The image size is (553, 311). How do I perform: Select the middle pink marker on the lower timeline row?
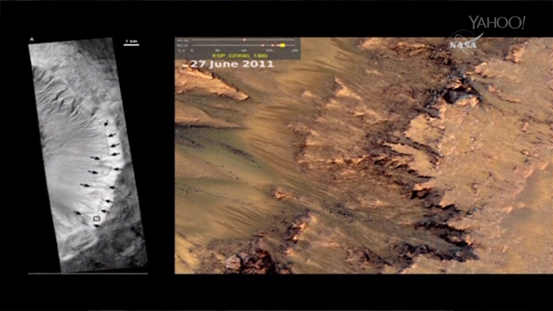tap(273, 45)
